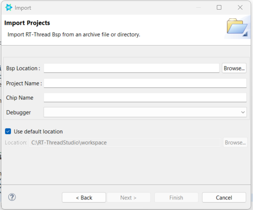Image resolution: width=253 pixels, height=210 pixels.
Task: Focus the Bsp Location text field
Action: pos(132,68)
